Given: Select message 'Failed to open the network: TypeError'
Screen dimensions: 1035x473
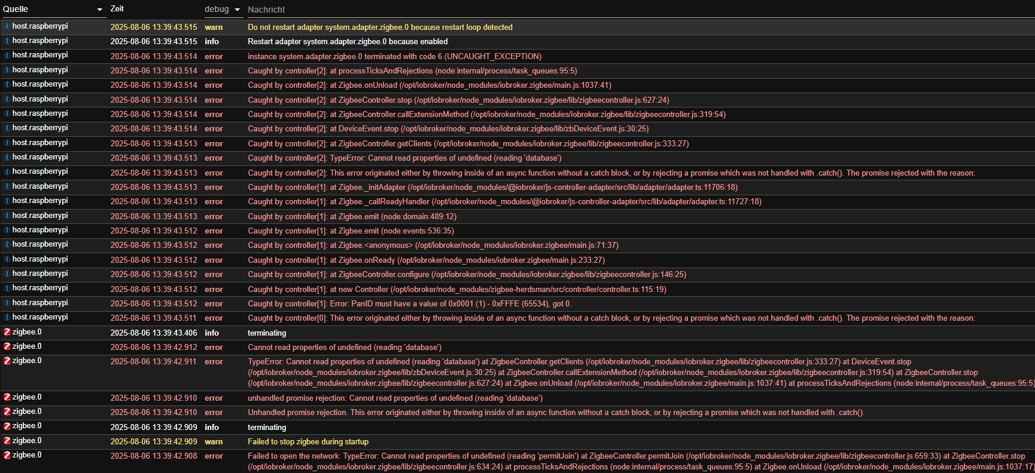Looking at the screenshot, I should point(641,461).
